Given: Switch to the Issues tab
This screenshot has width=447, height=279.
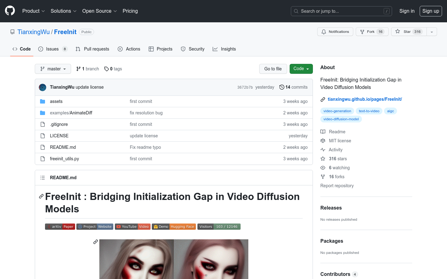Looking at the screenshot, I should pyautogui.click(x=52, y=49).
